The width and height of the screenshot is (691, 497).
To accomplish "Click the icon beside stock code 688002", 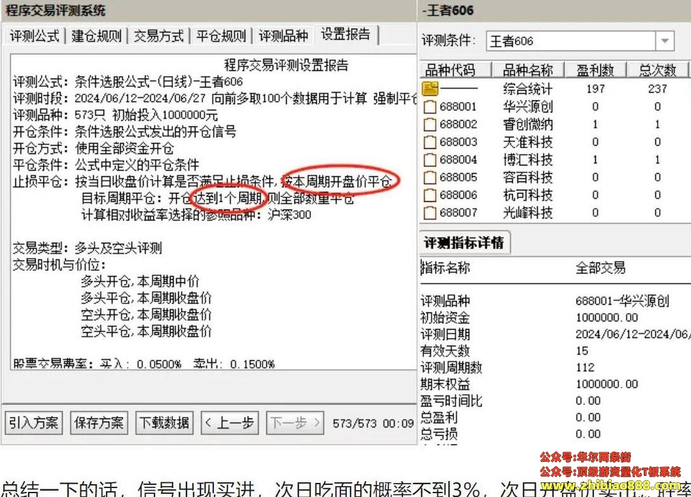I will coord(430,125).
